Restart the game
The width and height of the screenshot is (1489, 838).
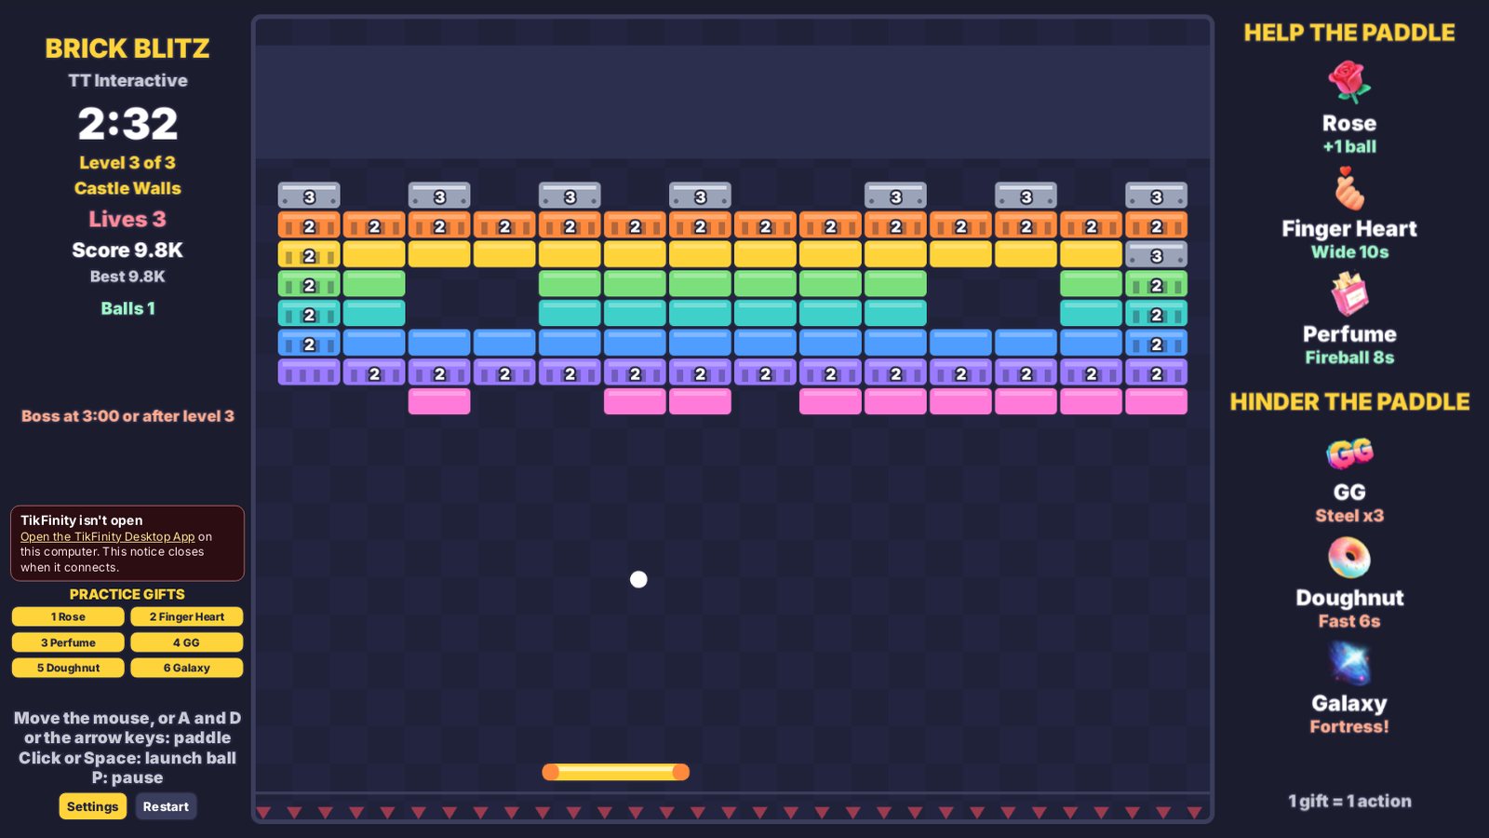click(166, 806)
